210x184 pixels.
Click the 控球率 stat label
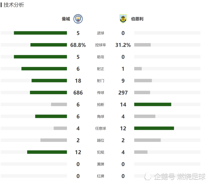tap(101, 45)
